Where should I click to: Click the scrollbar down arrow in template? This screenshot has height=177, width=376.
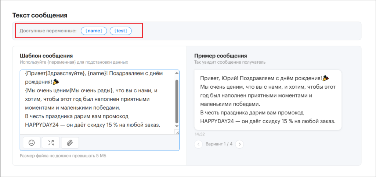177,126
